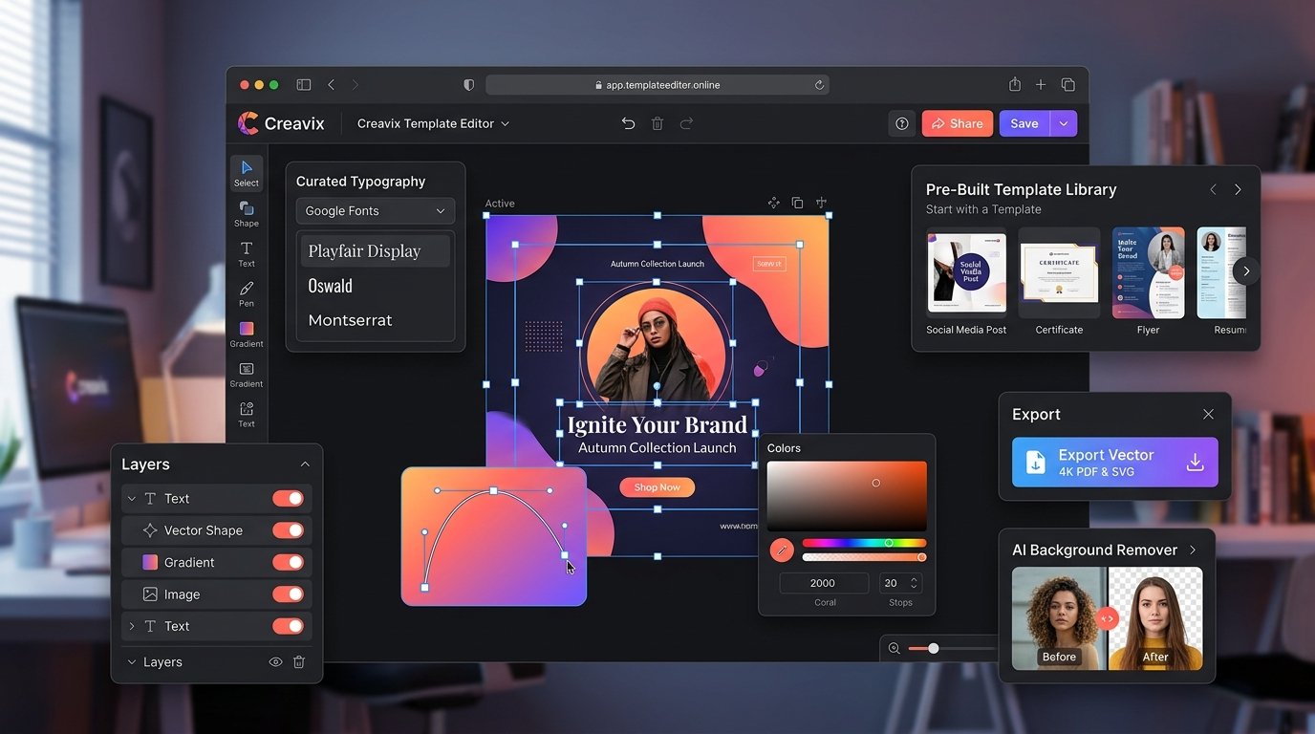The width and height of the screenshot is (1315, 734).
Task: Select the Text tool with plain T icon
Action: click(x=247, y=253)
